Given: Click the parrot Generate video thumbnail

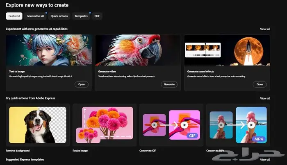Looking at the screenshot, I should point(138,50).
